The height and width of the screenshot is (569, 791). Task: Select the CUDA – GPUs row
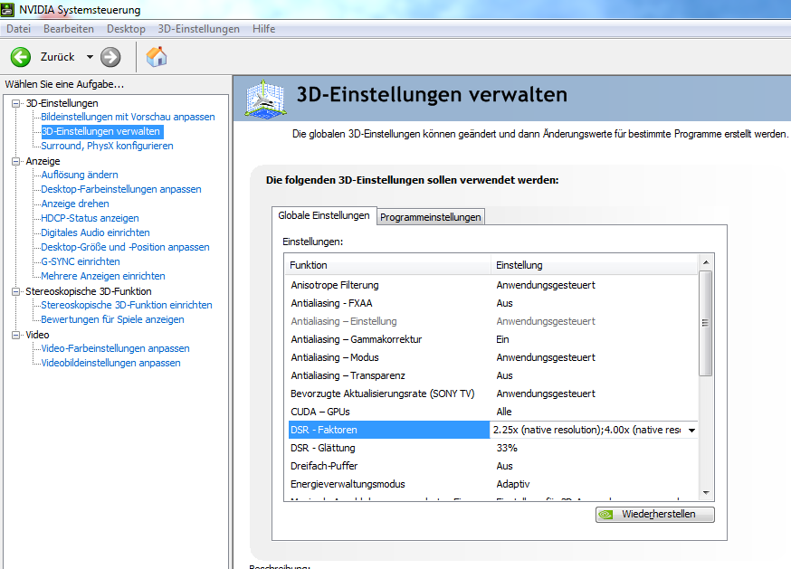491,413
